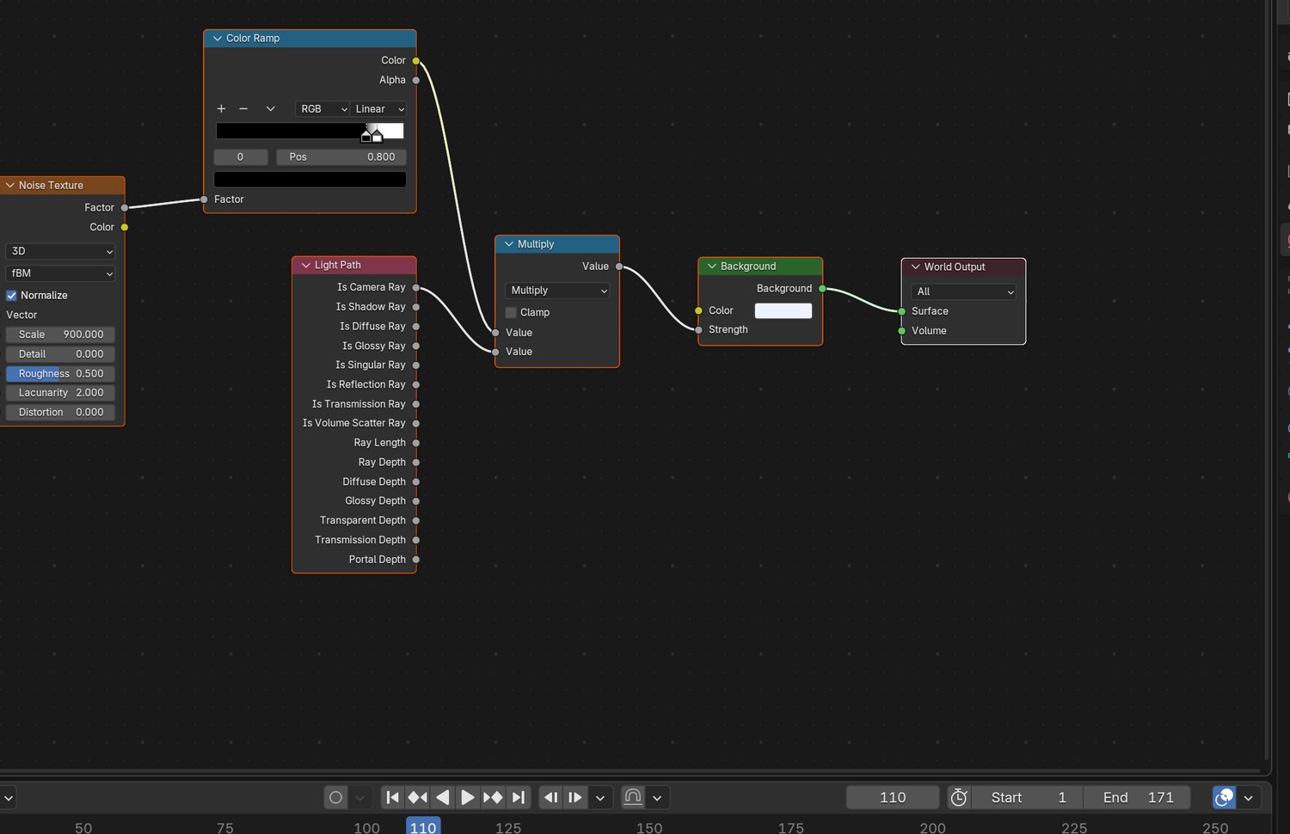
Task: Click the Color Ramp Alpha output socket
Action: coord(416,80)
